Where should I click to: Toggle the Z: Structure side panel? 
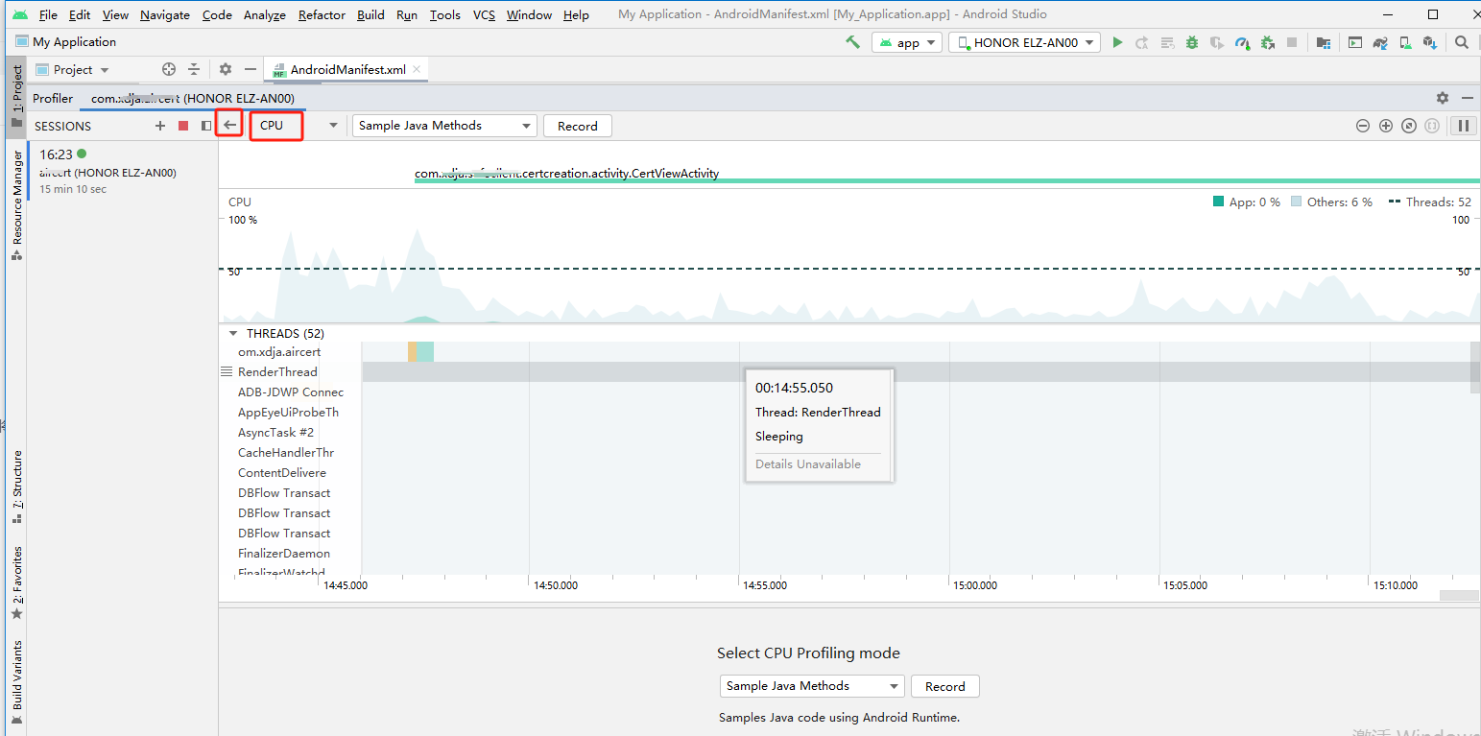[16, 487]
